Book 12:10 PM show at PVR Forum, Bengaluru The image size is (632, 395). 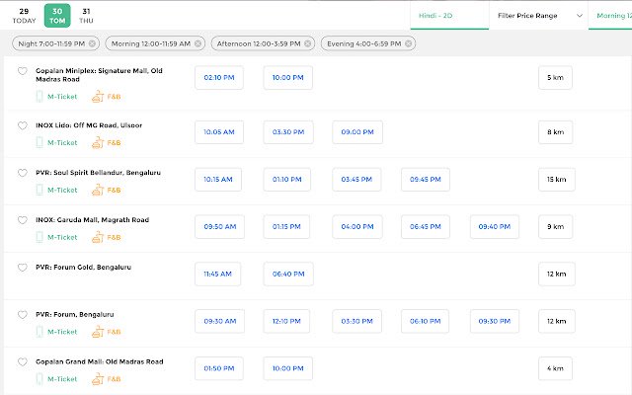click(x=286, y=321)
